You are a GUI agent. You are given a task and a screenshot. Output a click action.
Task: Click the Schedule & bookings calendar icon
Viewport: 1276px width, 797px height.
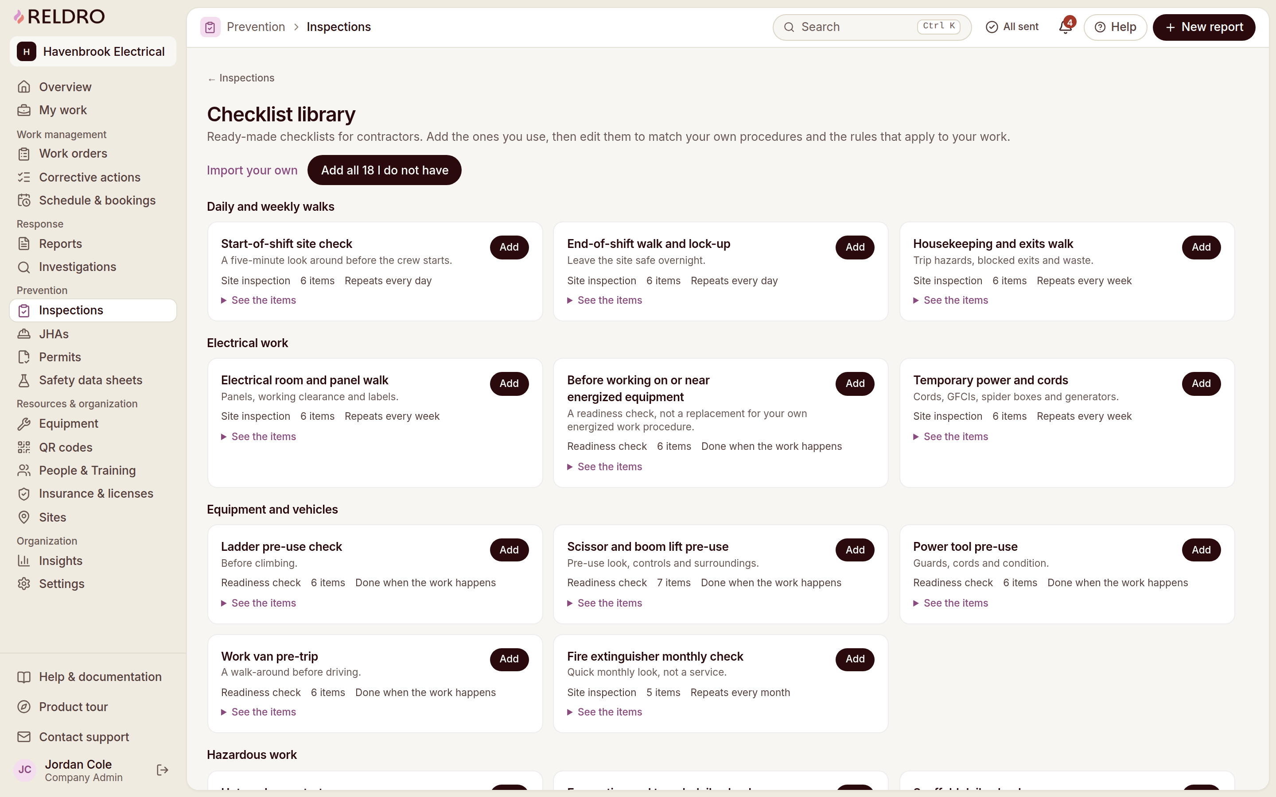coord(24,200)
